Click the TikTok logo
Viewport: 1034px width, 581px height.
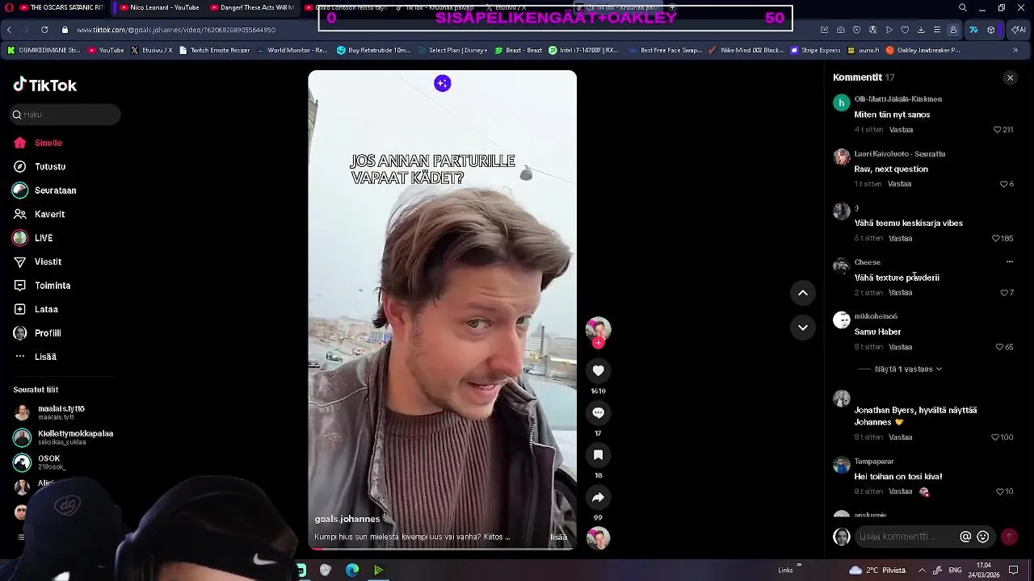(45, 85)
